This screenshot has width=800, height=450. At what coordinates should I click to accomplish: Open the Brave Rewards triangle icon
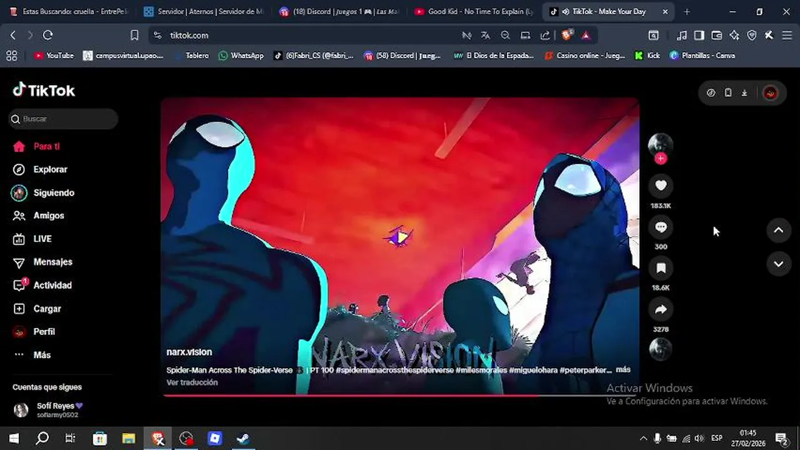586,36
